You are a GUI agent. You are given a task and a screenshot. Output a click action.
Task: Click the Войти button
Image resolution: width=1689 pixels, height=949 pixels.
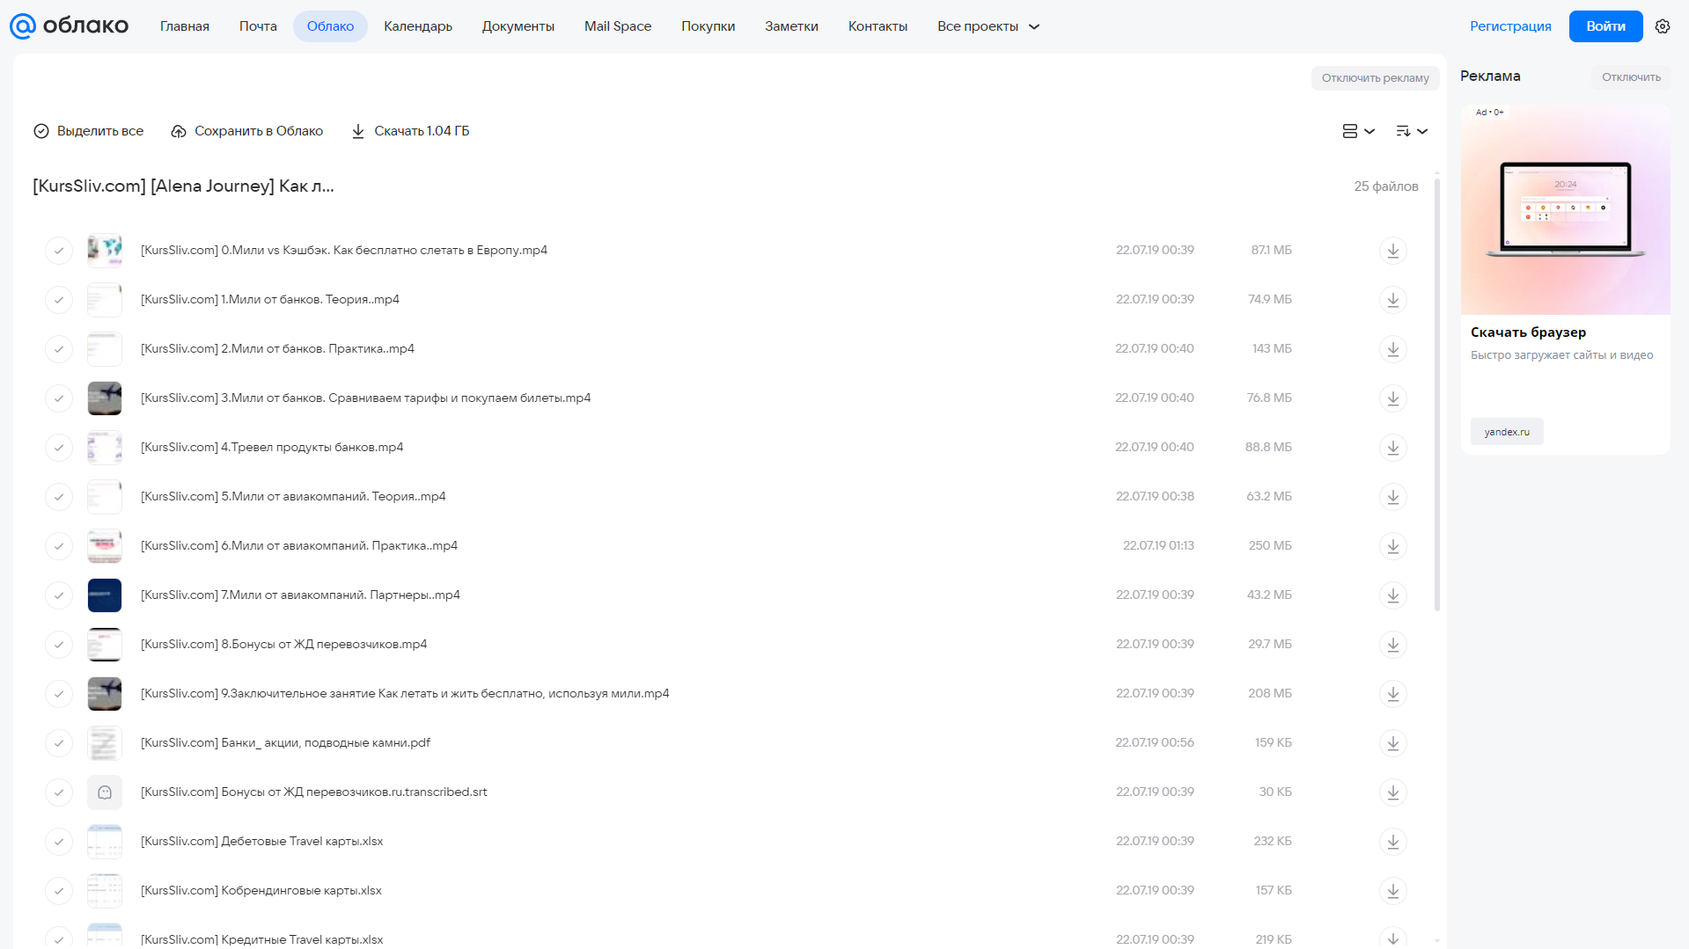1605,26
